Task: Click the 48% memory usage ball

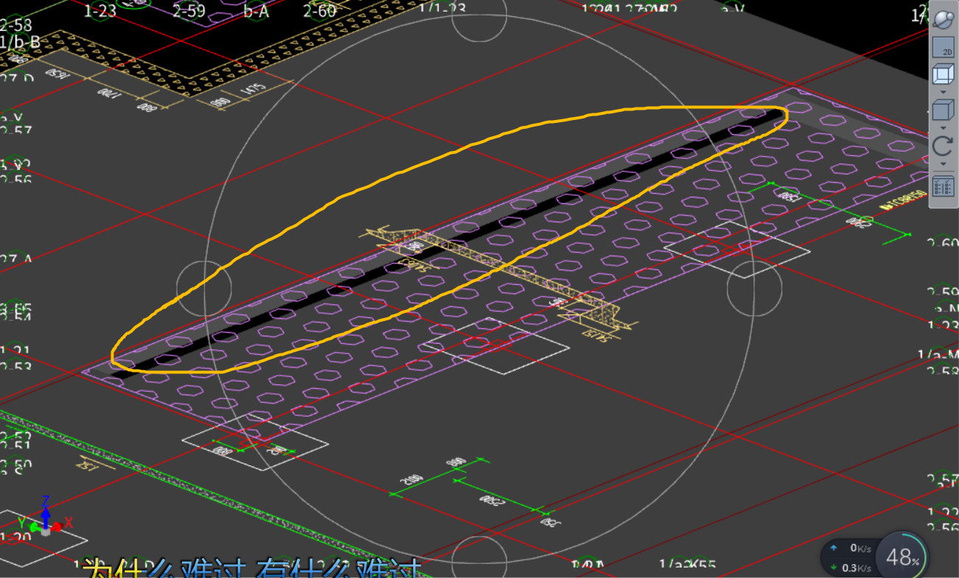Action: click(902, 557)
